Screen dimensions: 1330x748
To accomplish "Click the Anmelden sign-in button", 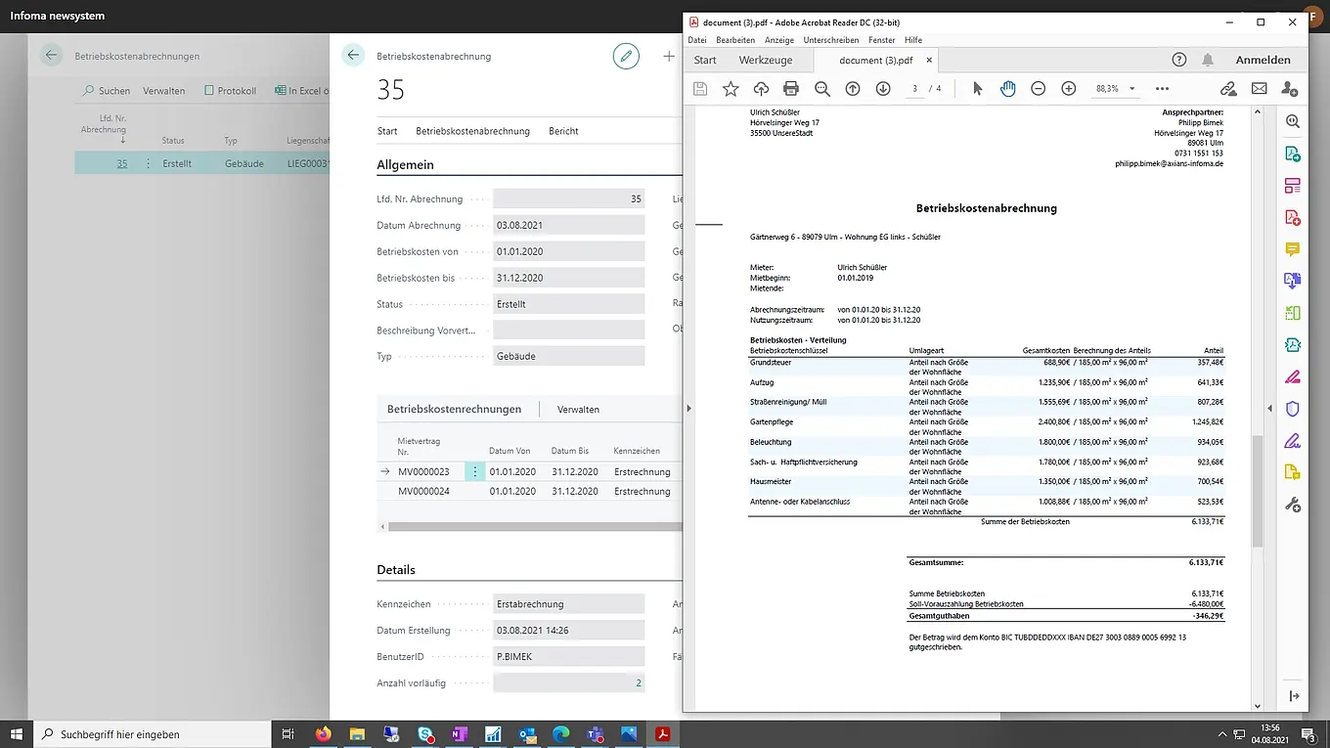I will [1263, 60].
